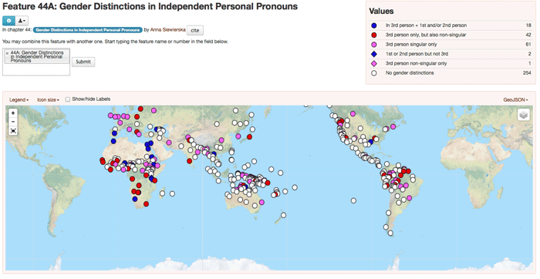This screenshot has height=279, width=540.
Task: Select 'No gender distinctions' value
Action: (410, 73)
